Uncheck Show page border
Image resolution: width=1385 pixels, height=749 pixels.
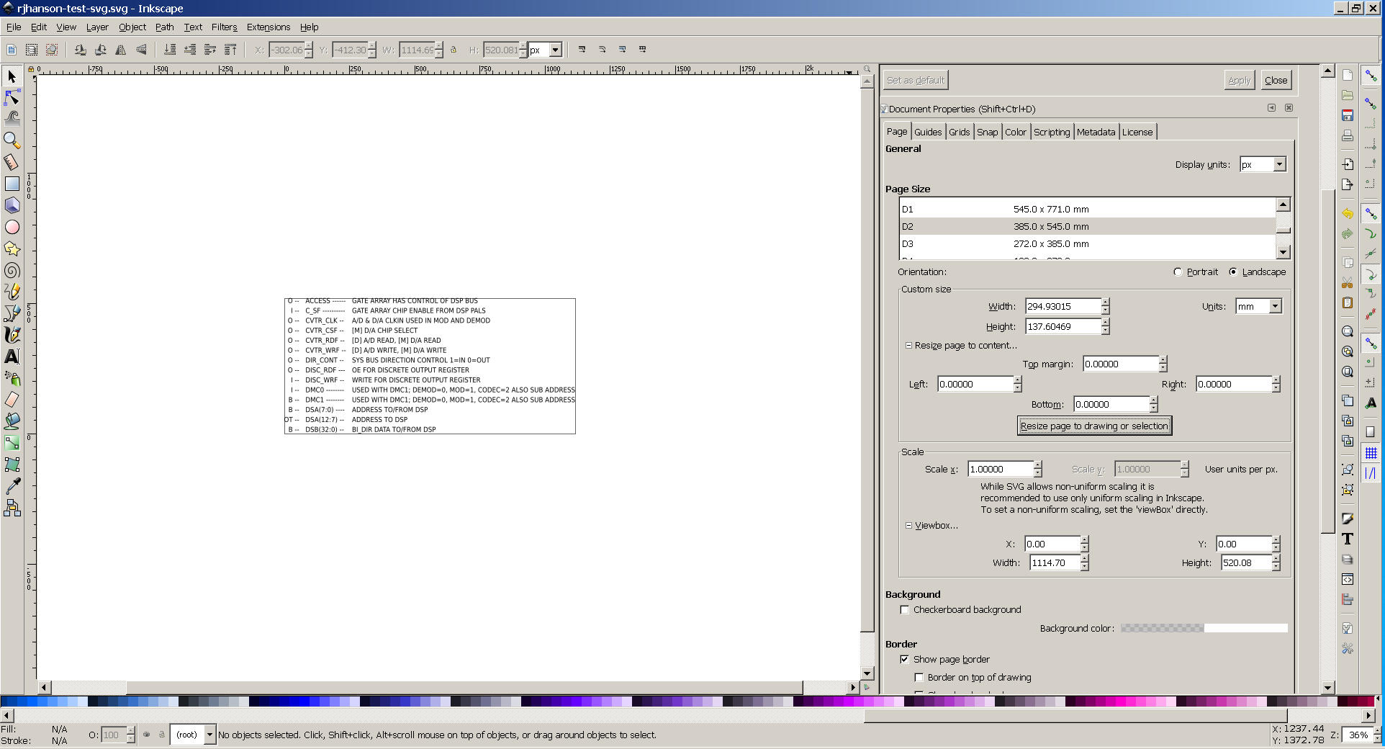click(905, 659)
